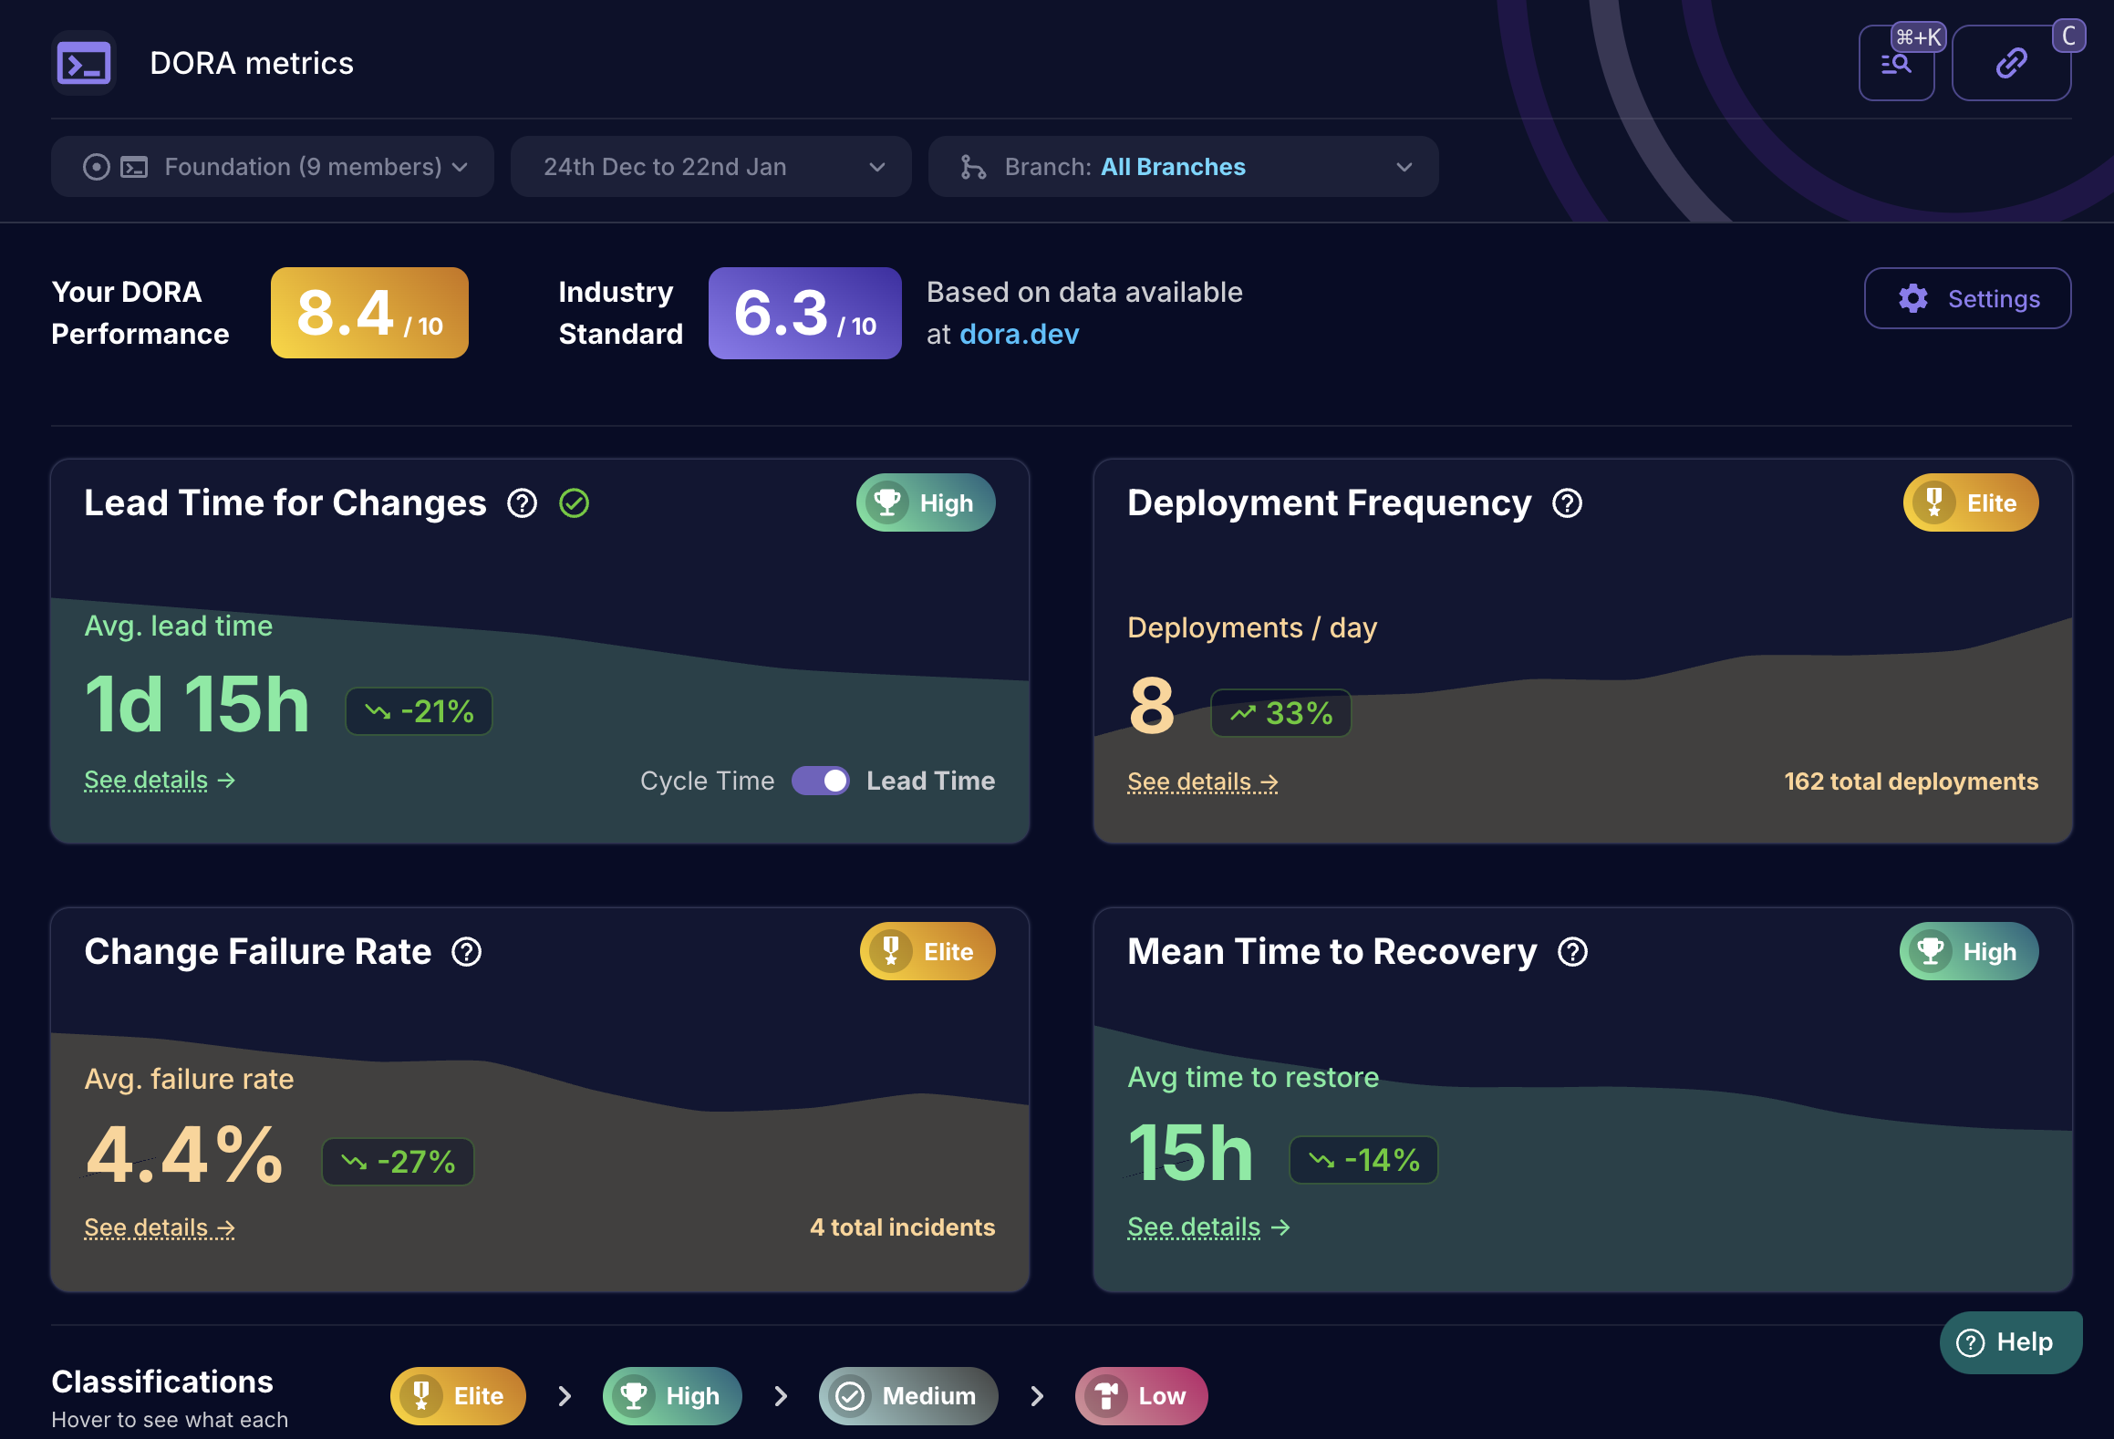Open the search command palette icon
Image resolution: width=2114 pixels, height=1439 pixels.
[x=1896, y=64]
